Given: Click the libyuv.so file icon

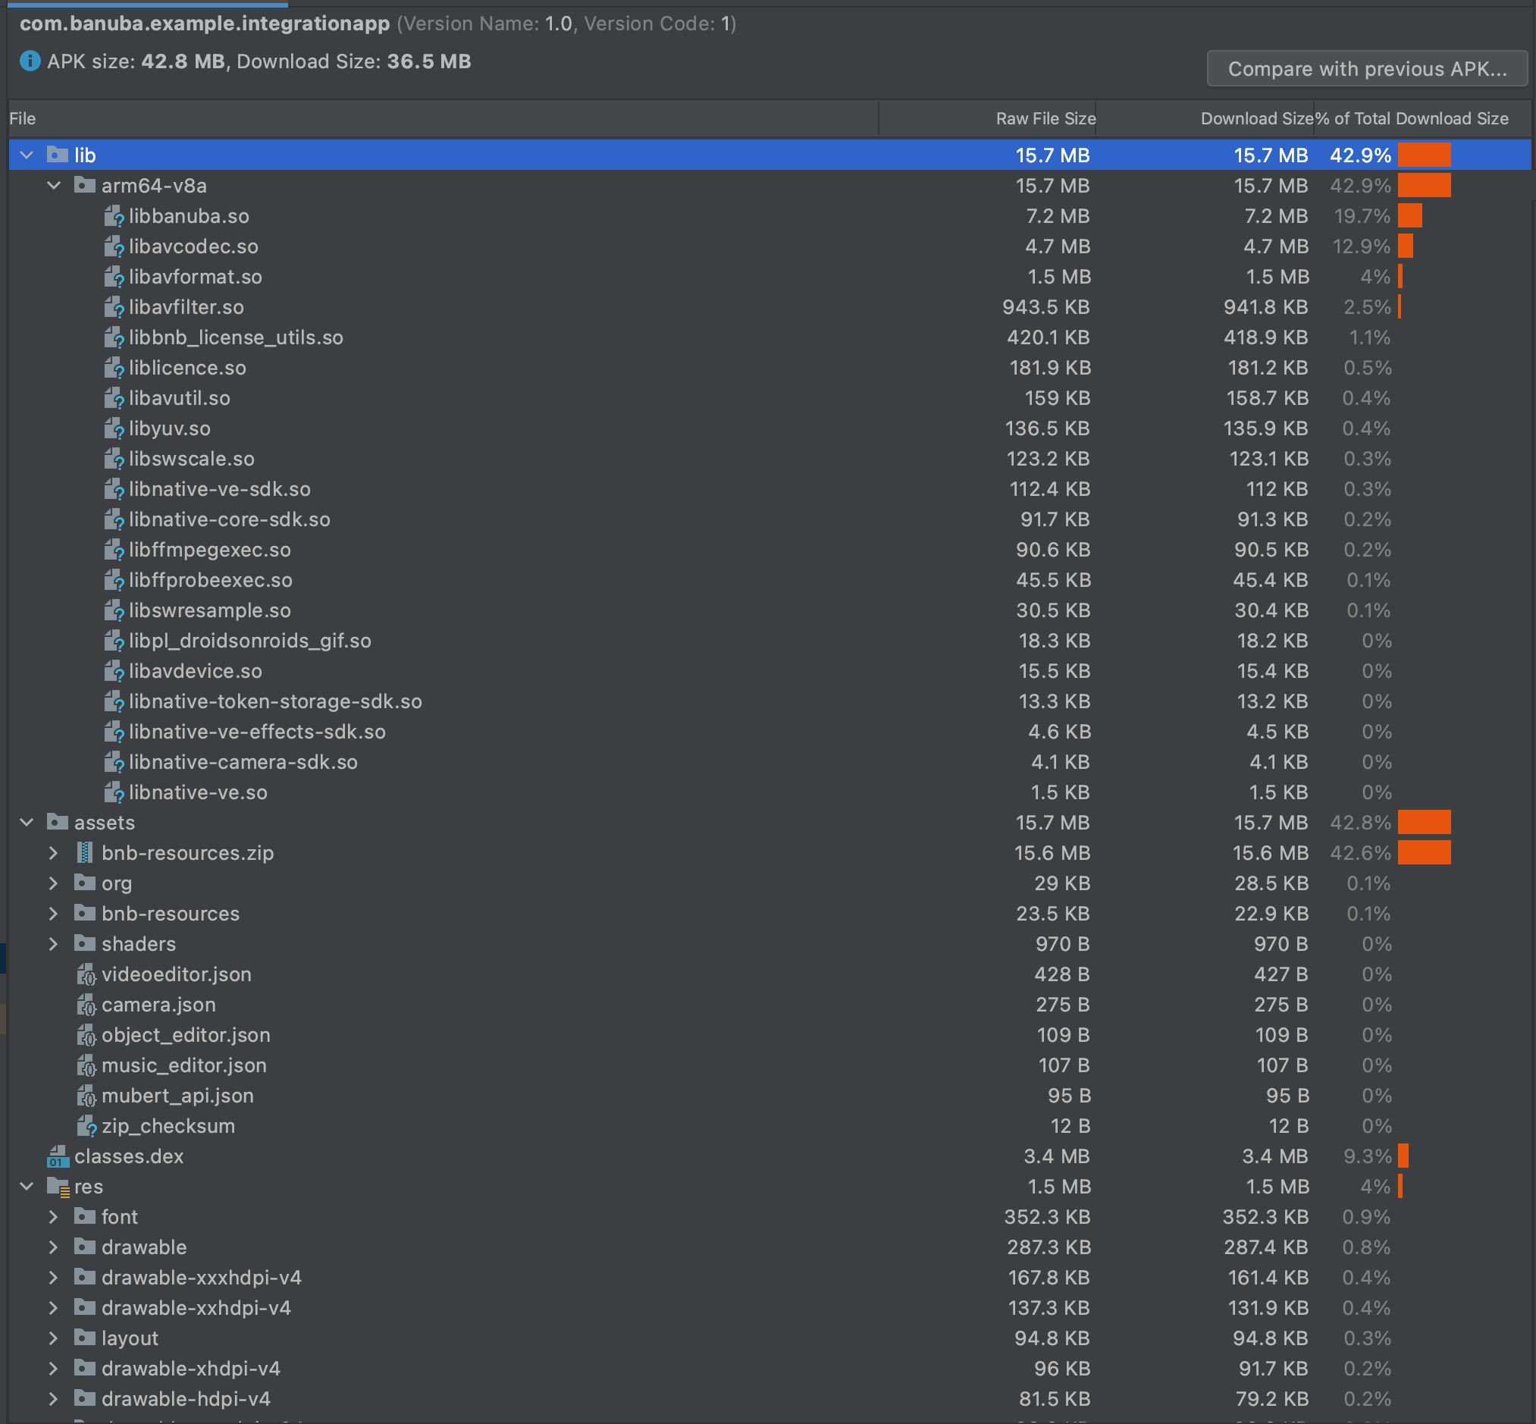Looking at the screenshot, I should (x=114, y=428).
